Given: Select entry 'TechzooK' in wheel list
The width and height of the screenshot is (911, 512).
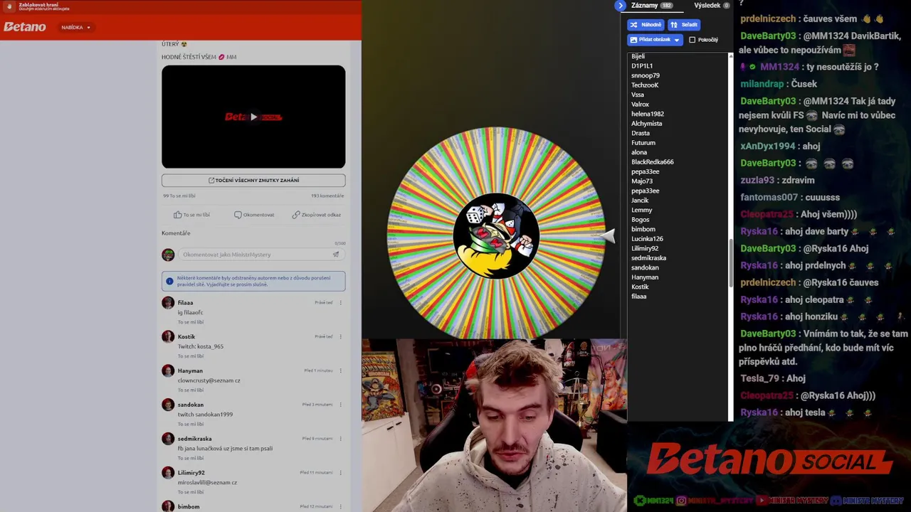Looking at the screenshot, I should point(645,85).
